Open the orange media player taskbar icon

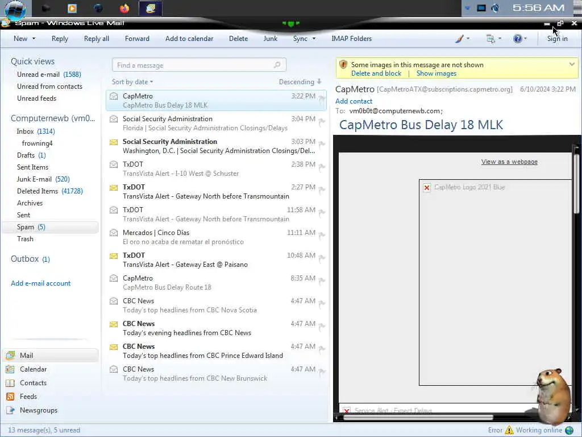pyautogui.click(x=72, y=8)
